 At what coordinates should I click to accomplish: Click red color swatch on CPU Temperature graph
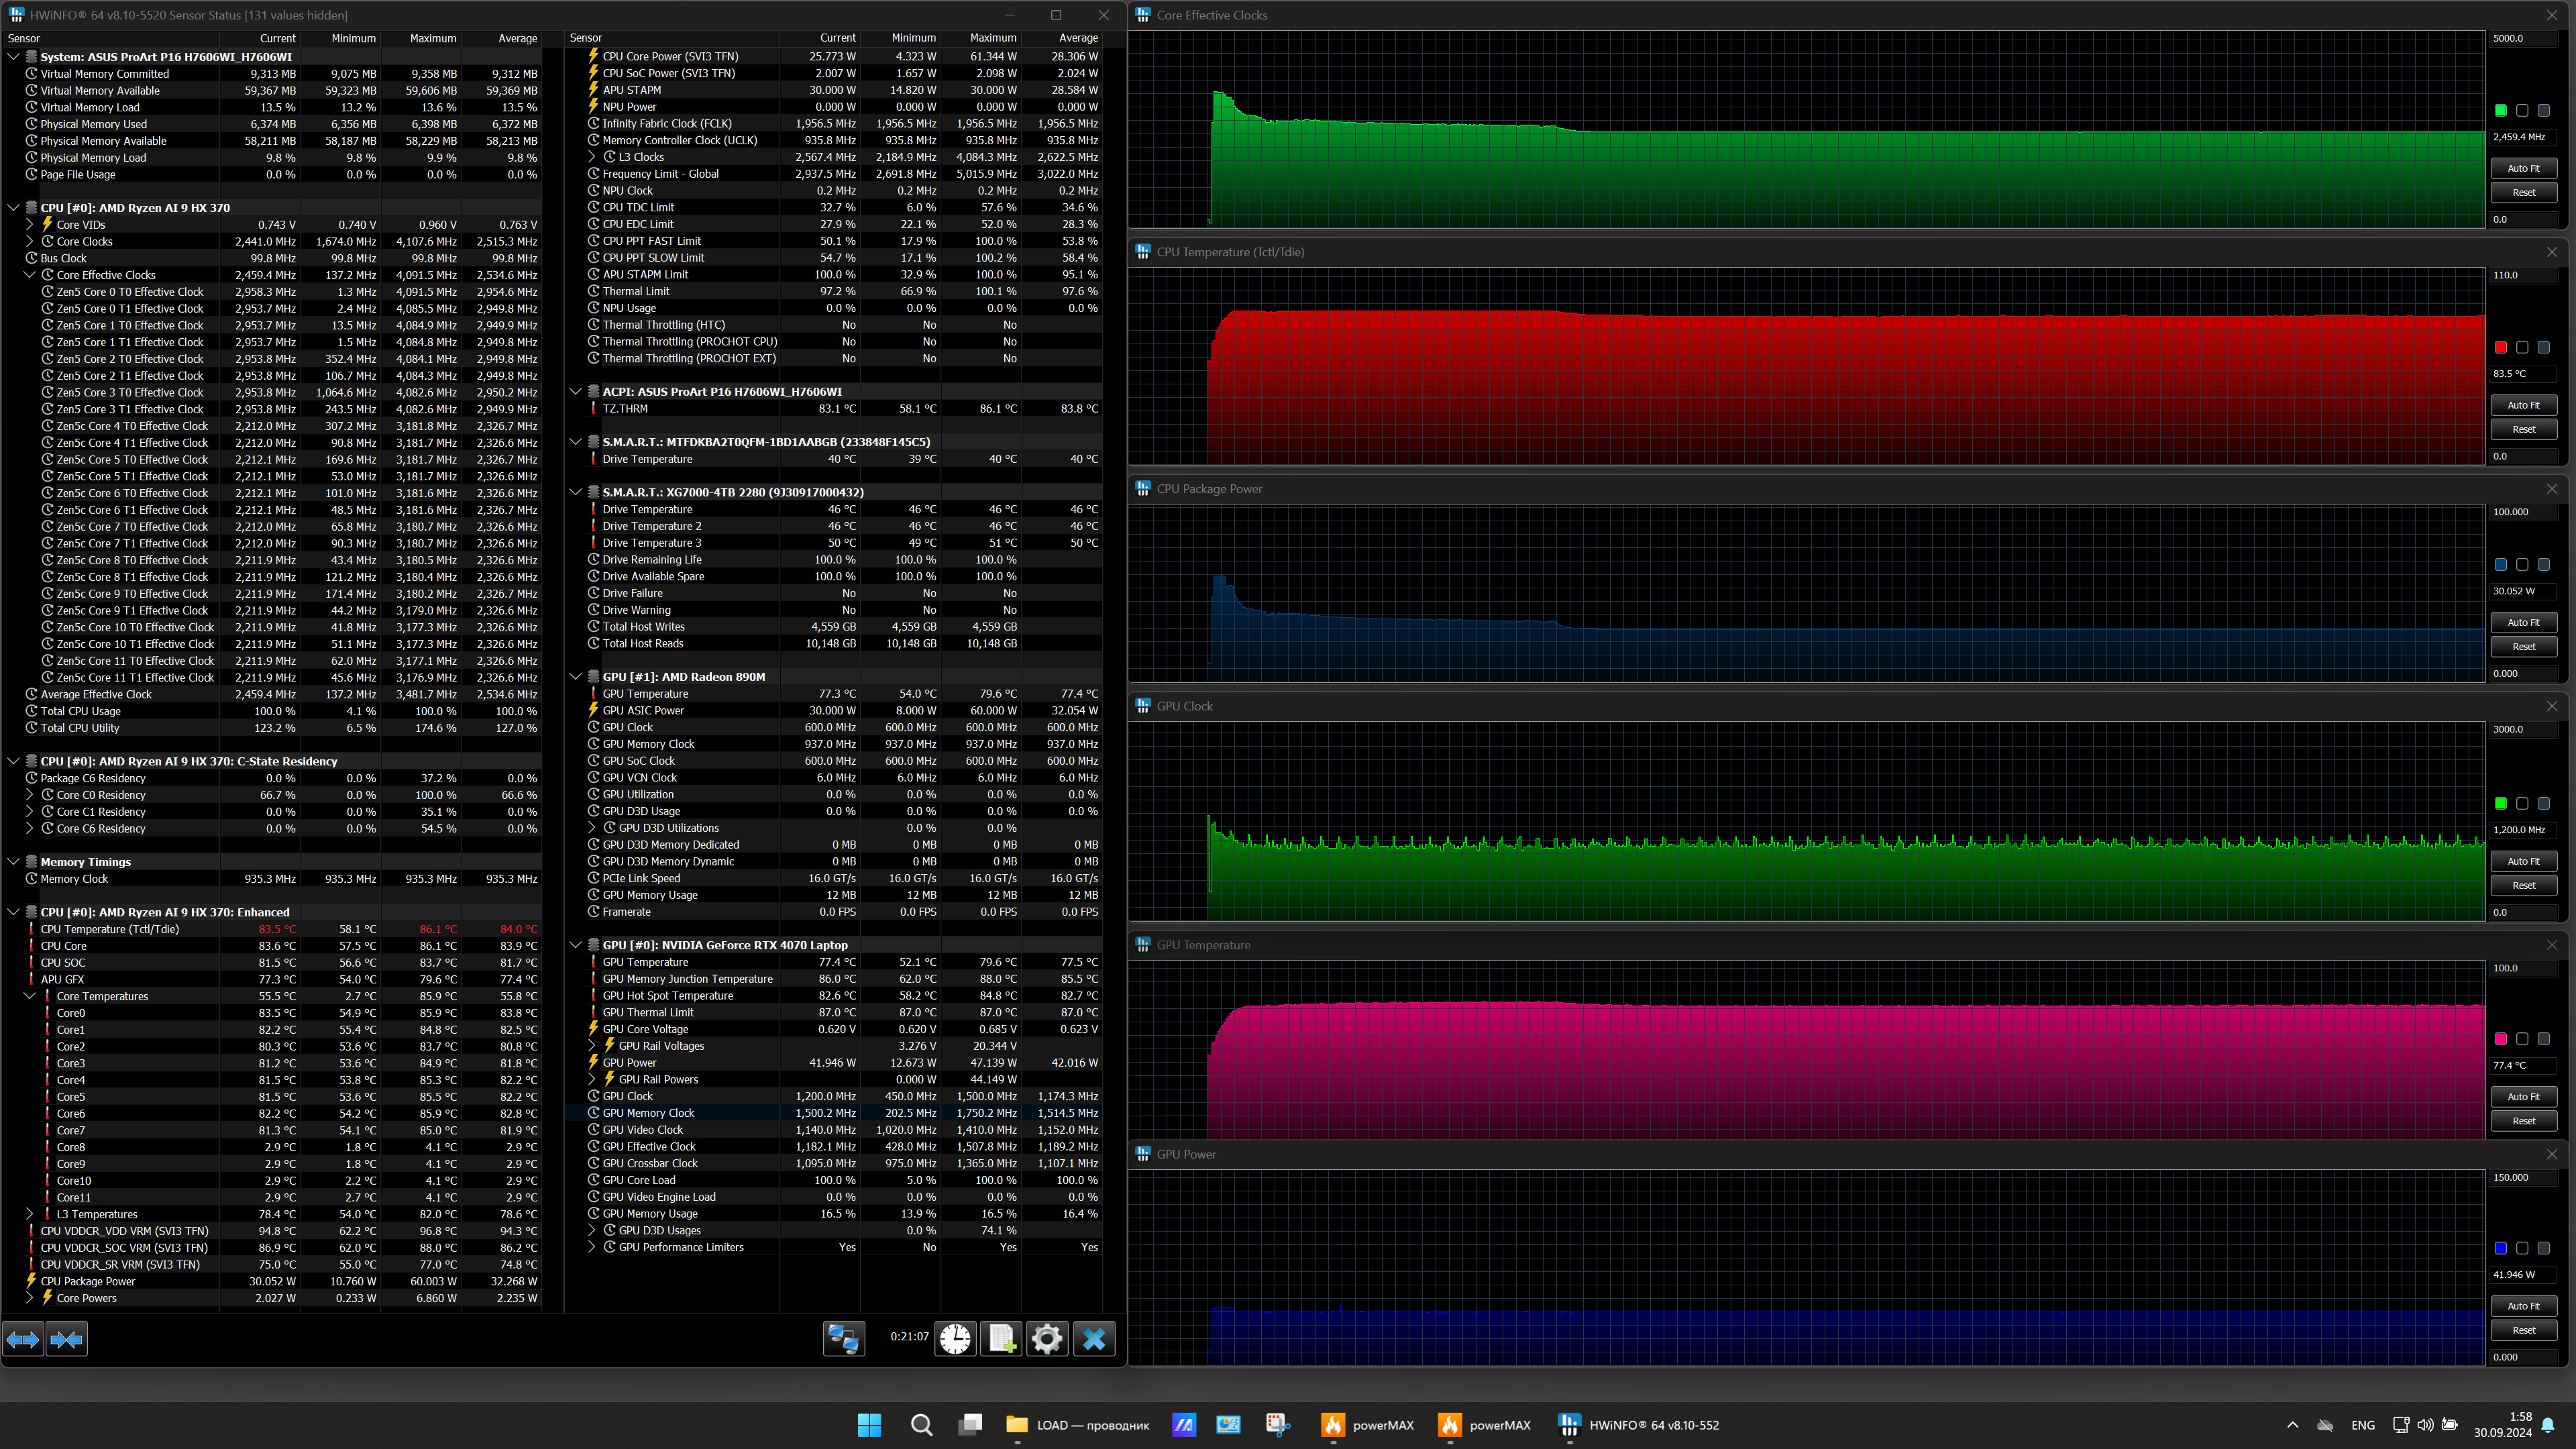click(2500, 347)
